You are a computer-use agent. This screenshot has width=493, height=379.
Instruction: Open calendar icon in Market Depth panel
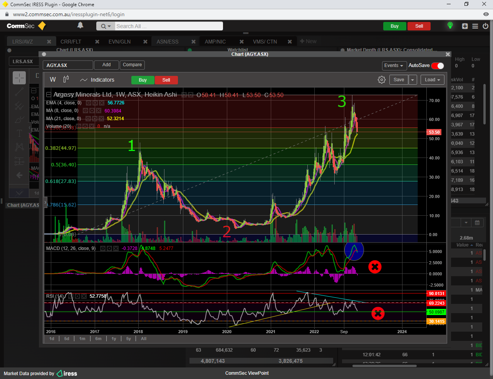(477, 223)
